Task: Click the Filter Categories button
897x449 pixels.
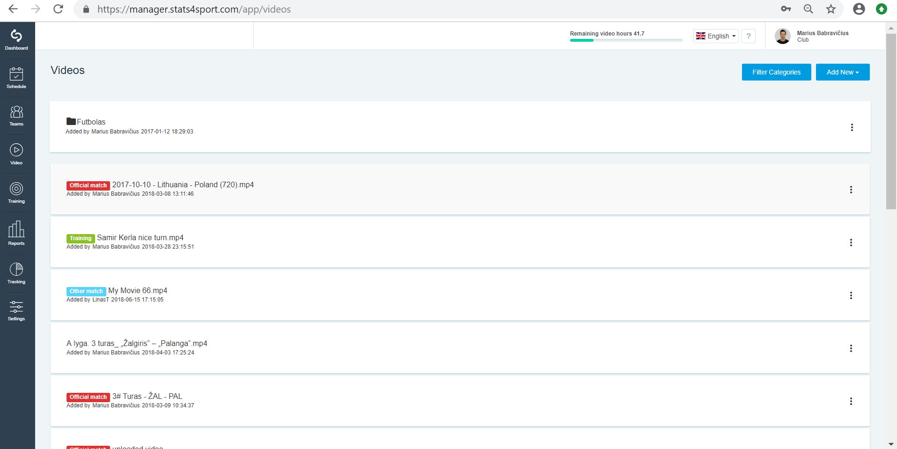Action: tap(776, 72)
